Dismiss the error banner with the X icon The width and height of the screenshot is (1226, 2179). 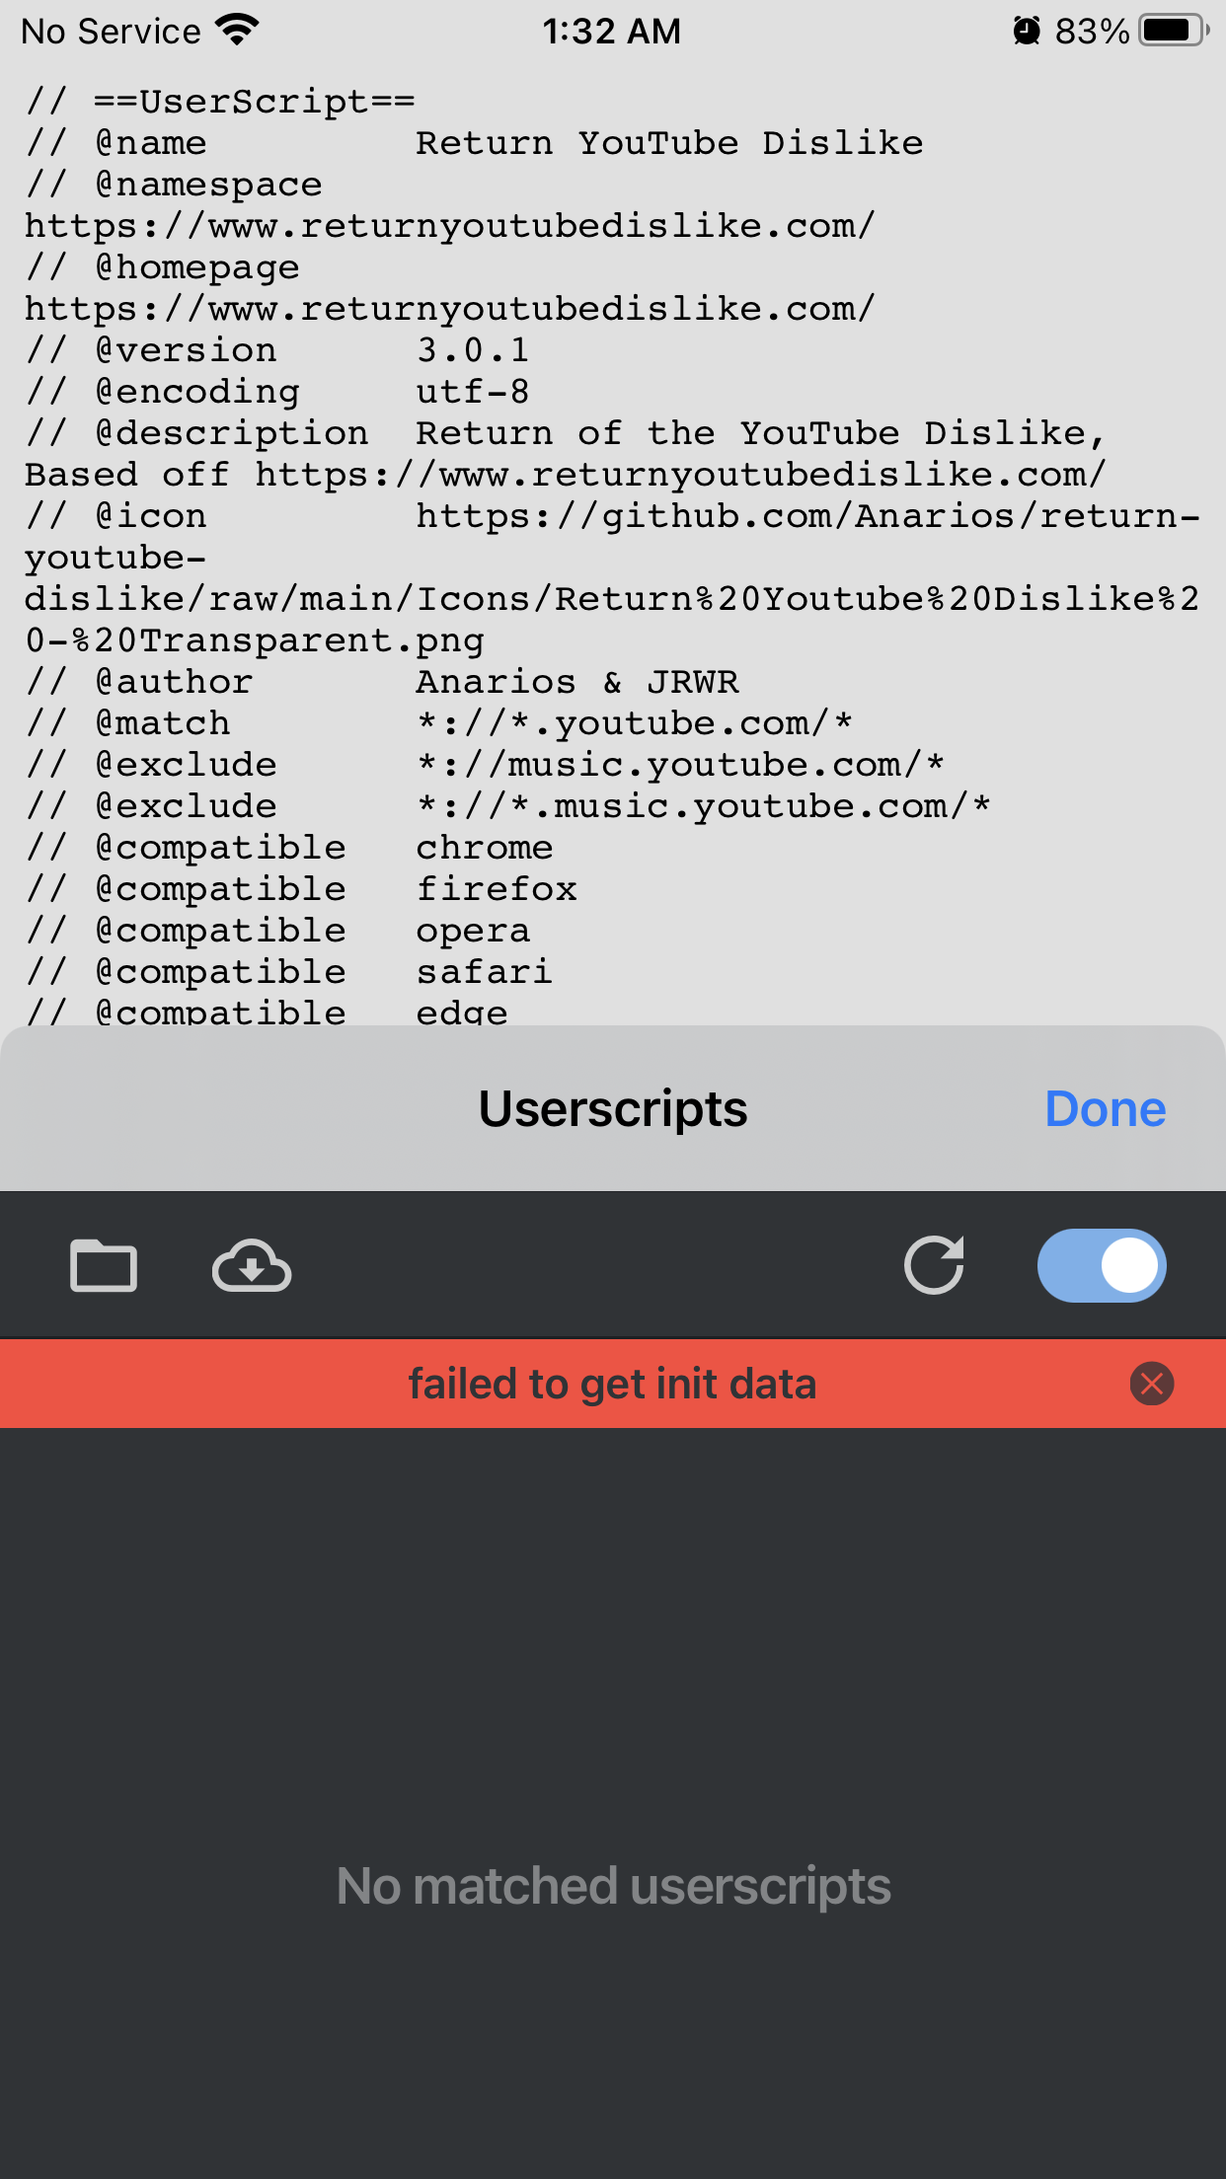click(x=1151, y=1384)
